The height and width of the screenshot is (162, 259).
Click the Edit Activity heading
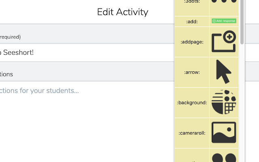pyautogui.click(x=123, y=12)
